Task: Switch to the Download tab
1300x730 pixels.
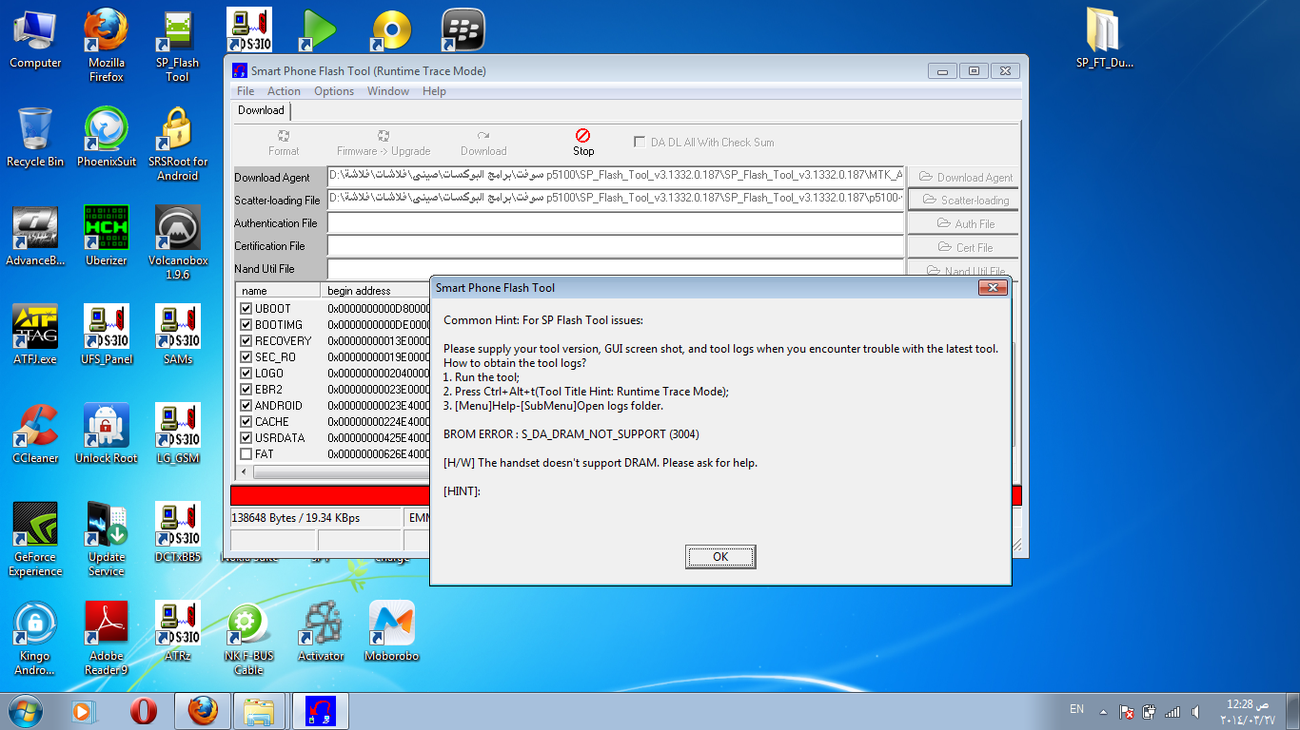Action: 261,110
